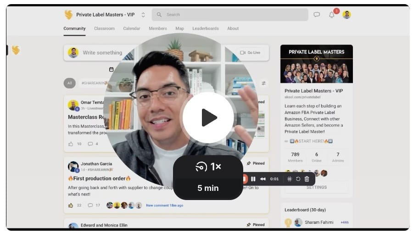
Task: Open the Private Label Masters group banner image
Action: pyautogui.click(x=316, y=64)
